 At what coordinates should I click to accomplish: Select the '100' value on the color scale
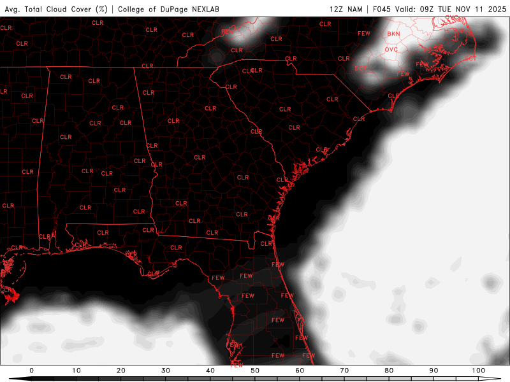(479, 371)
